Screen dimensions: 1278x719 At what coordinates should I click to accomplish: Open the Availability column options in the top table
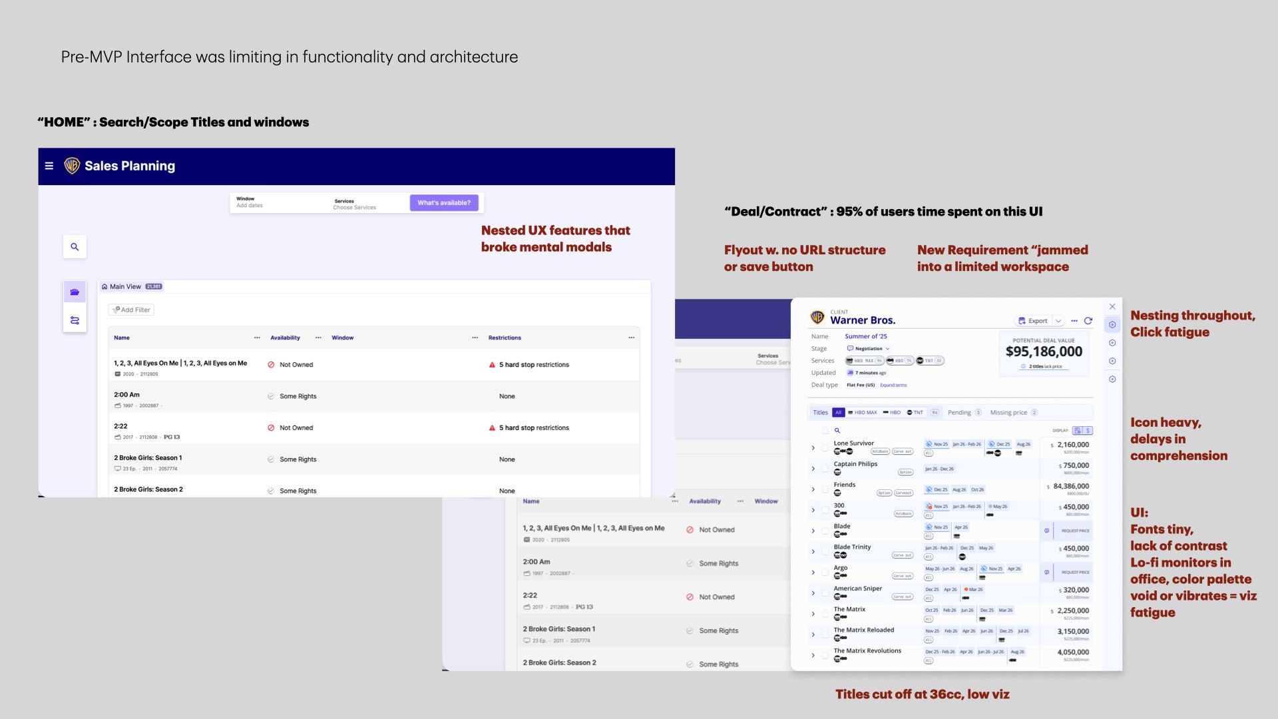pyautogui.click(x=318, y=338)
